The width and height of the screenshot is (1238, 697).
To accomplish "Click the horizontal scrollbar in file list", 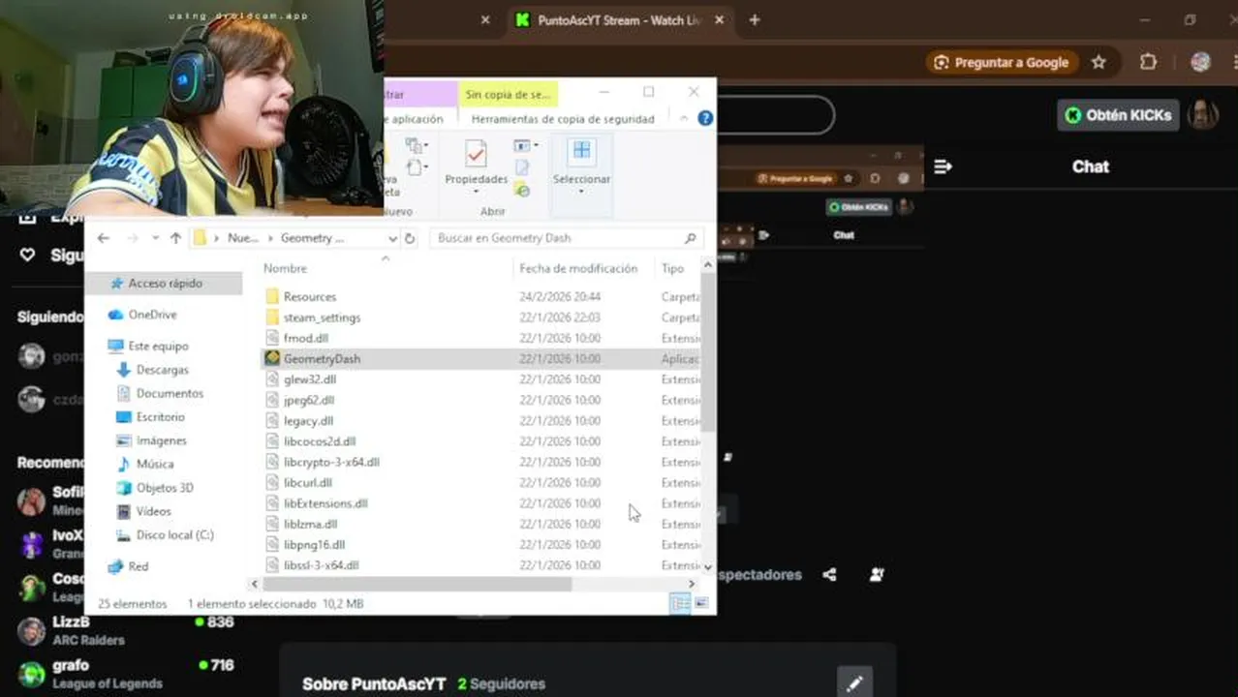I will pyautogui.click(x=417, y=584).
